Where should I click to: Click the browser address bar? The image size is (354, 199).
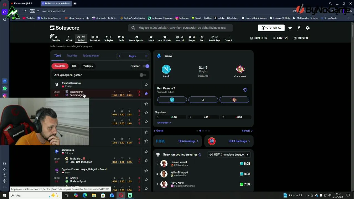(166, 11)
